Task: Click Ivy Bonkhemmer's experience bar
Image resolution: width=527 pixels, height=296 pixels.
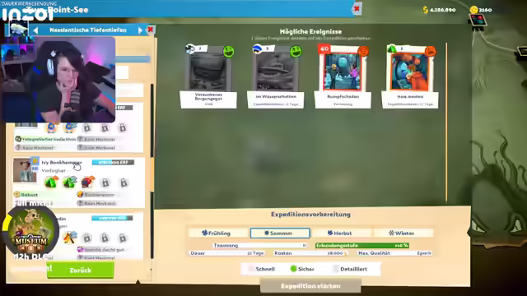Action: pyautogui.click(x=113, y=163)
